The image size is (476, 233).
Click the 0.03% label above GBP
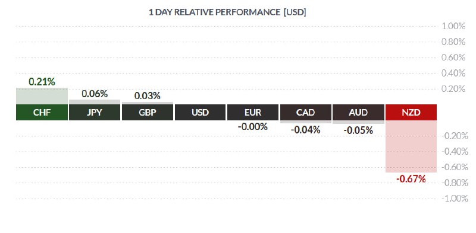pos(147,96)
